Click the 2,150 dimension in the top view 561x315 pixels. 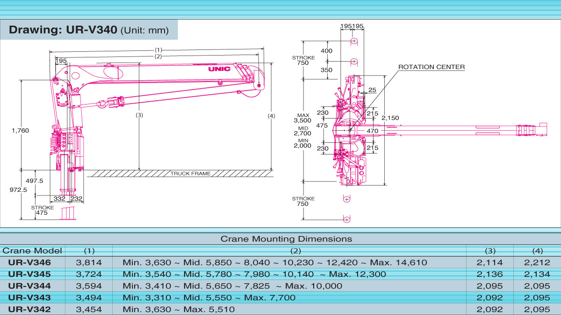(x=390, y=118)
